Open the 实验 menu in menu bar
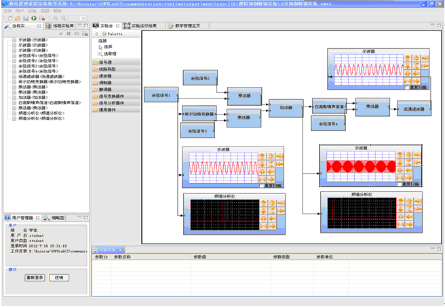Screen dimensions: 445x308 [31, 12]
